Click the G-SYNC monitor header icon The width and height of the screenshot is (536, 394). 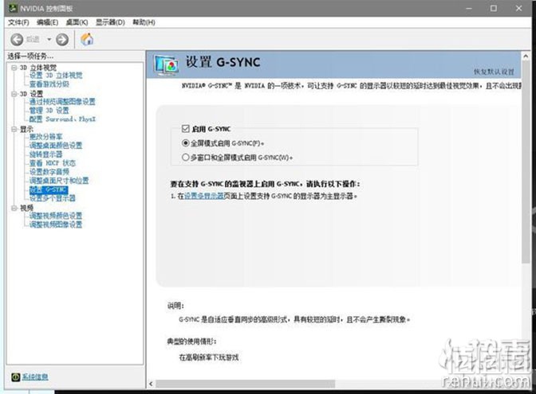(x=166, y=64)
